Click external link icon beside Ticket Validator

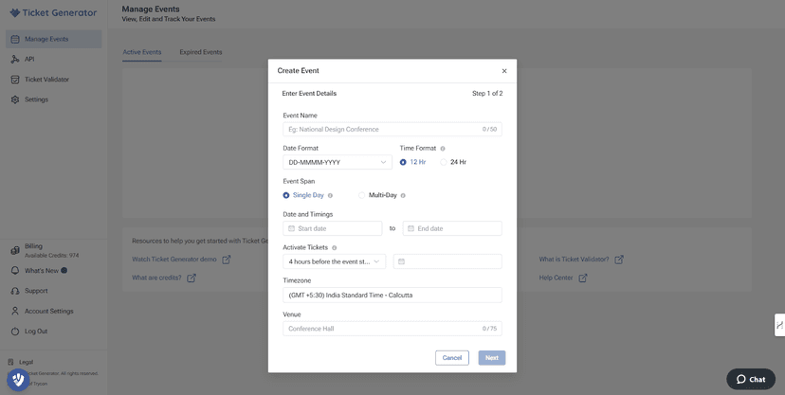click(619, 260)
